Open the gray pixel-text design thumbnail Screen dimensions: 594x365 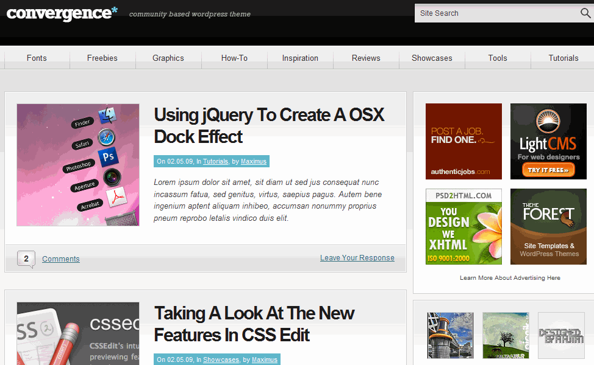tap(562, 336)
